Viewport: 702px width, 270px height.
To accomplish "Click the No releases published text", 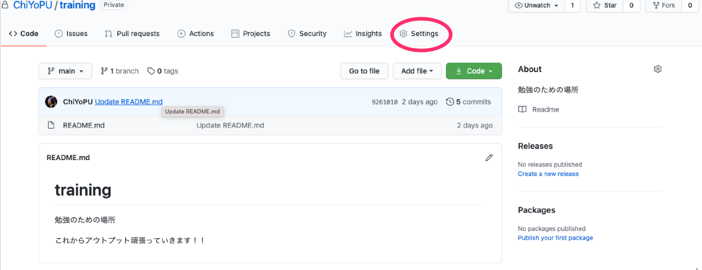I will 550,164.
